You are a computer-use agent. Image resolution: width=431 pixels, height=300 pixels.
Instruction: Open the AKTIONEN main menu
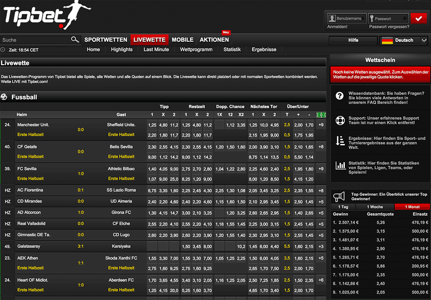click(x=214, y=40)
